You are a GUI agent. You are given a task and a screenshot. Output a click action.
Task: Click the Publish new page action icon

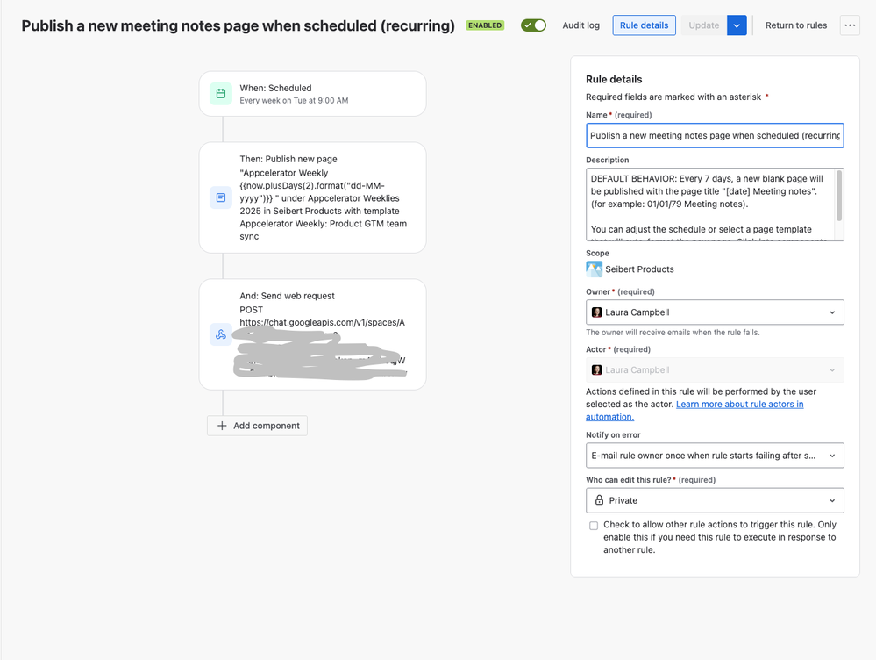click(x=221, y=197)
